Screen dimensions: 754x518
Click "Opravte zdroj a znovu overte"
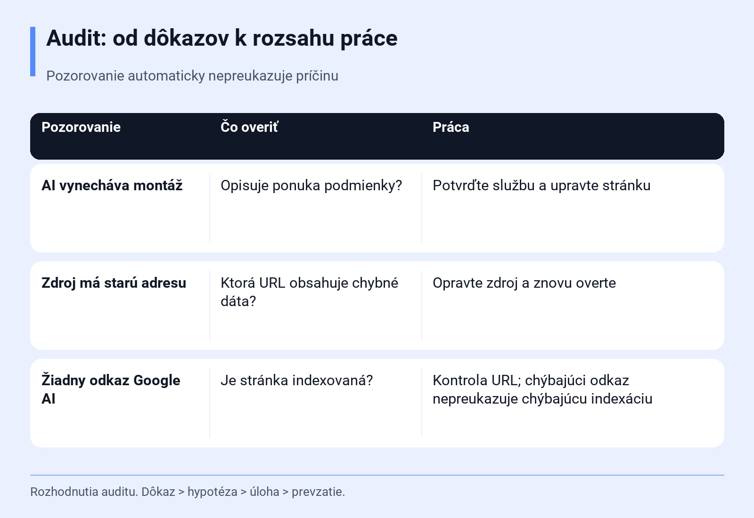tap(525, 283)
